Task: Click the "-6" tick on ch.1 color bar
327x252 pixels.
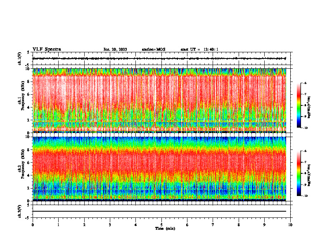Action: tap(305, 83)
